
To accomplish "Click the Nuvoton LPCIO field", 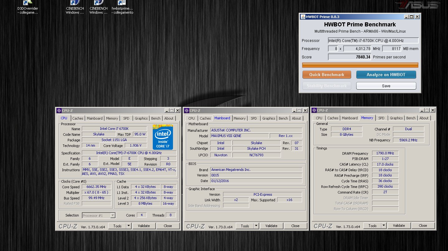I will tap(221, 155).
